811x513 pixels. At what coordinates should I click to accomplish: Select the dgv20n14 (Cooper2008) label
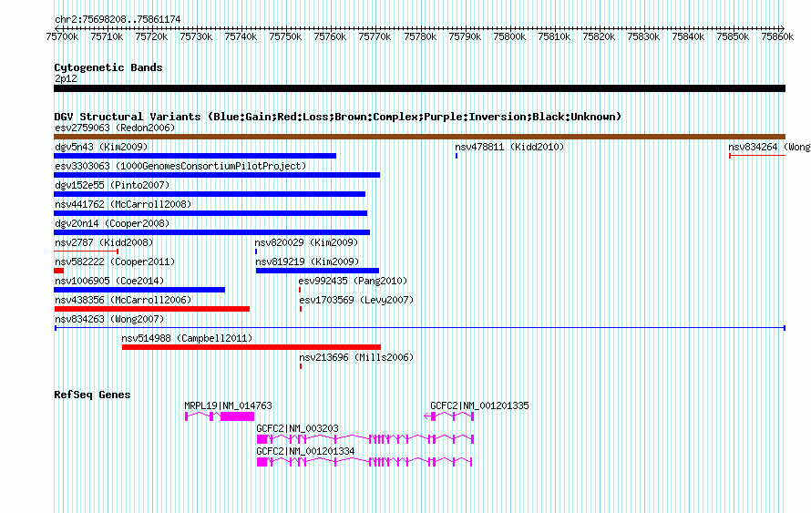click(x=112, y=223)
